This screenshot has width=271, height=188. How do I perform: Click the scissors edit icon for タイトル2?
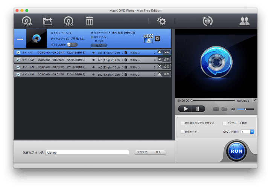[160, 59]
